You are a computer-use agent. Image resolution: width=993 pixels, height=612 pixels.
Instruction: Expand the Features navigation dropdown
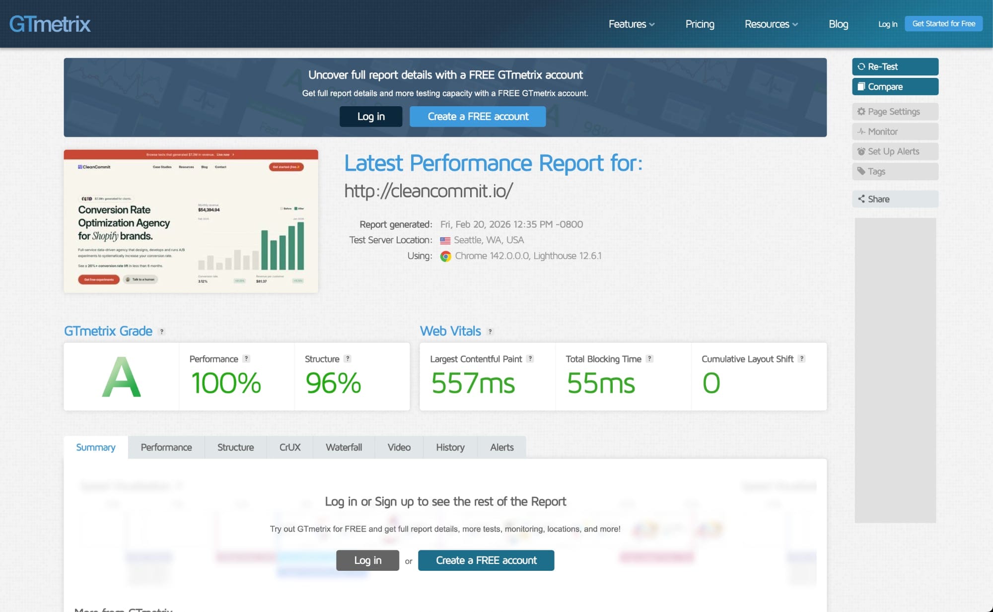point(632,24)
